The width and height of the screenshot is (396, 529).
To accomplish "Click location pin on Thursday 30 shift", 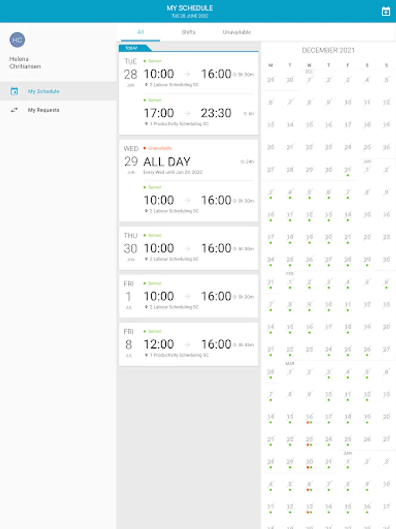I will pos(146,259).
